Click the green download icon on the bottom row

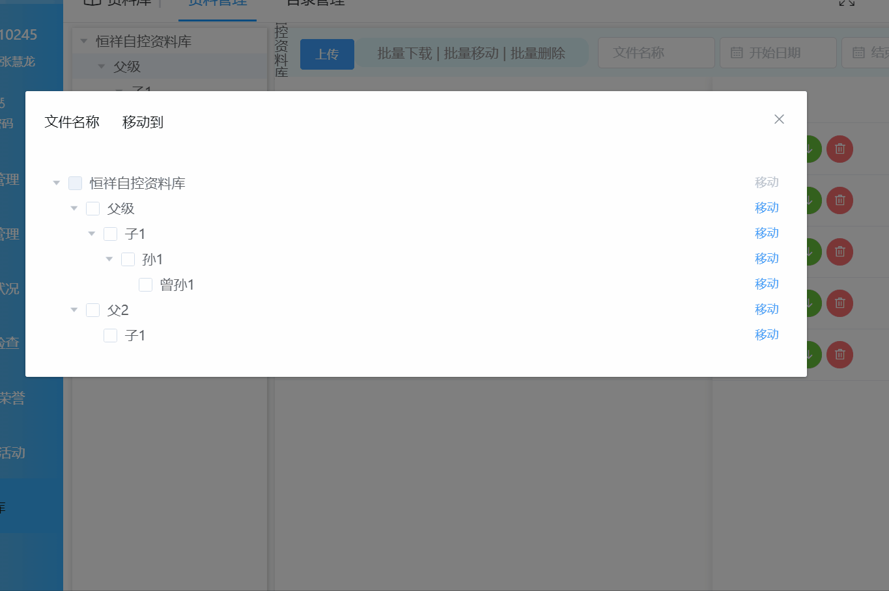pos(808,355)
